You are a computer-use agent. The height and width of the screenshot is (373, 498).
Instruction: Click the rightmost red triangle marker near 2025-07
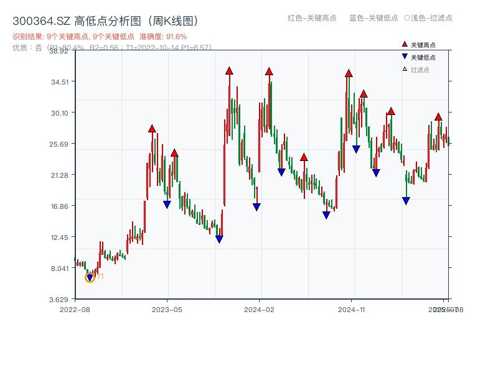[x=438, y=116]
